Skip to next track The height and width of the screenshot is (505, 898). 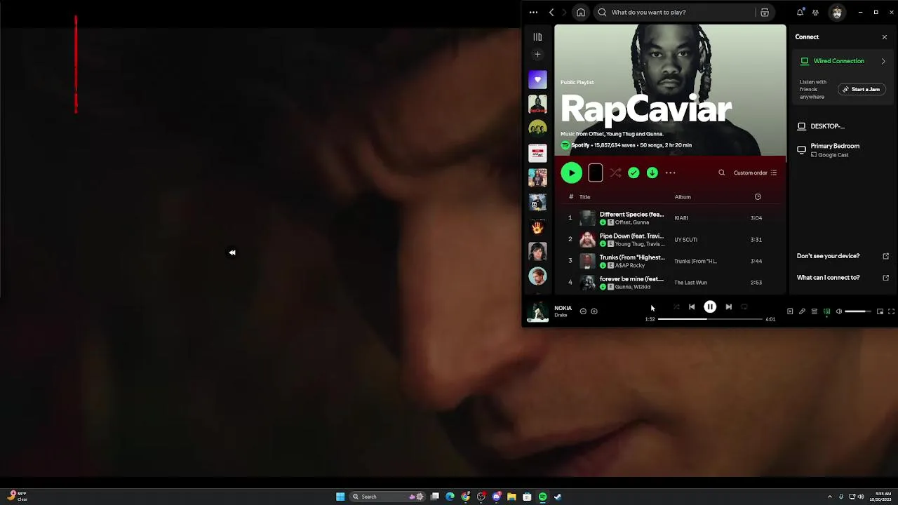728,307
